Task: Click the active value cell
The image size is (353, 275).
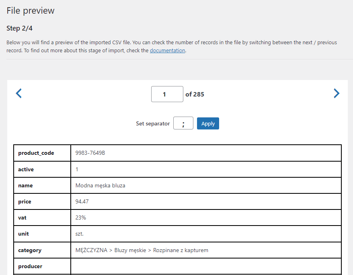Action: pyautogui.click(x=206, y=169)
